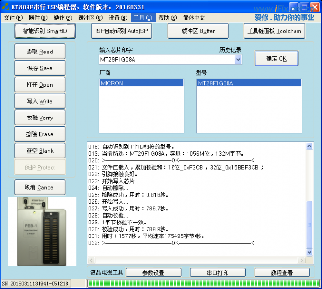322x289 pixels.
Task: Open the 工具链面板 Toolchain panel
Action: [274, 31]
